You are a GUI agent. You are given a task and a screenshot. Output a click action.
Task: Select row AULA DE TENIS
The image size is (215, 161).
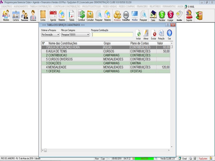point(106,51)
